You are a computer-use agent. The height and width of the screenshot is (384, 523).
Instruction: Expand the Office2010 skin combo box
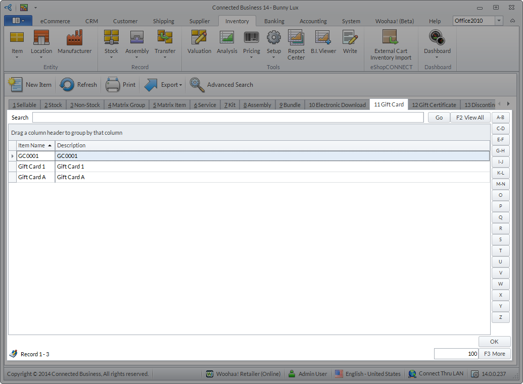(499, 21)
